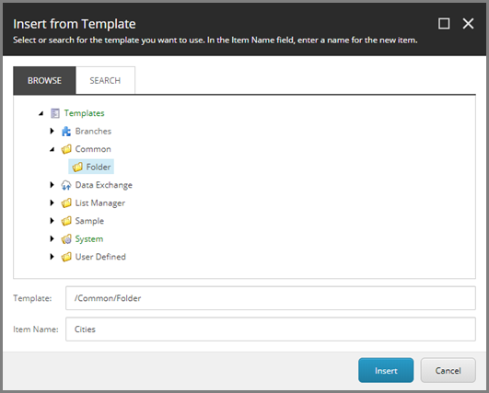This screenshot has height=393, width=489.
Task: Close the Insert from Template dialog
Action: (x=468, y=24)
